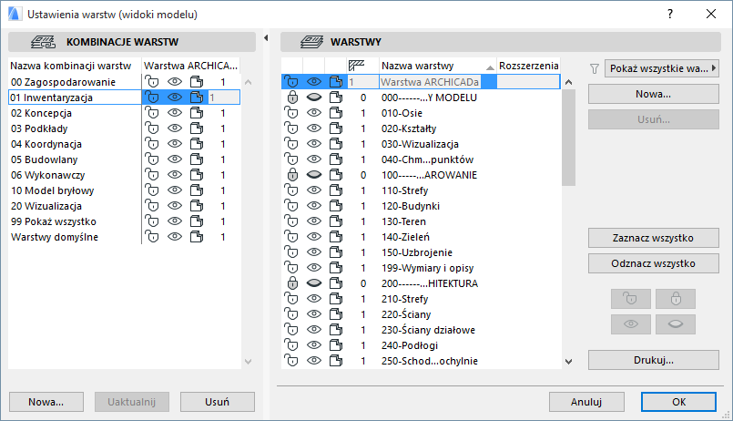Toggle lock icon for 010-Osie layer
This screenshot has width=733, height=421.
coord(291,113)
